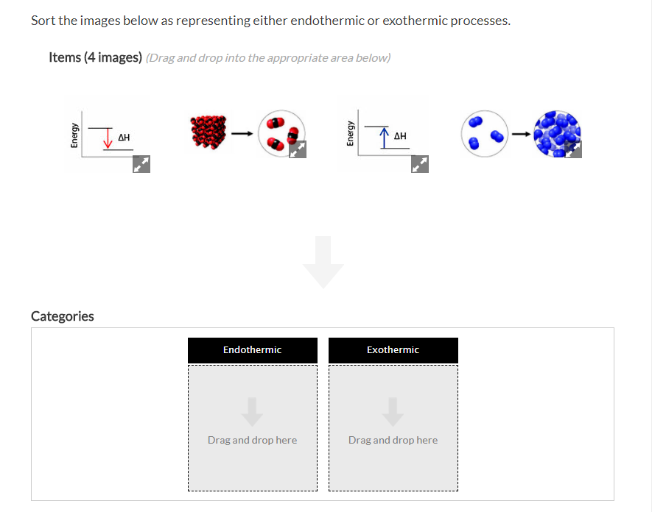Select the red lattice to gas molecules thumbnail

(x=247, y=132)
